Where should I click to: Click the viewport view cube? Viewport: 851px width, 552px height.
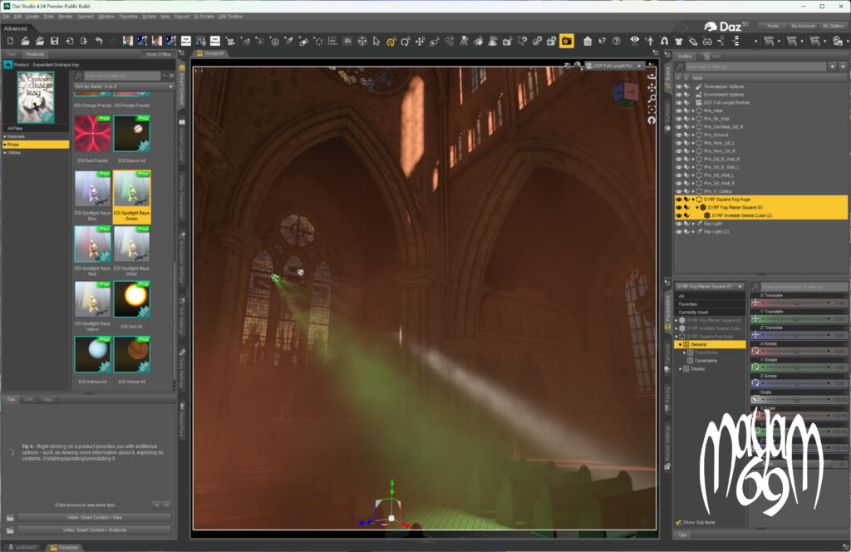tap(625, 93)
